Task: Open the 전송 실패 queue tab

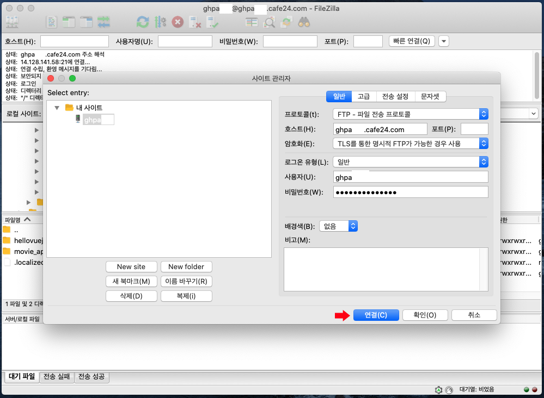Action: tap(57, 377)
